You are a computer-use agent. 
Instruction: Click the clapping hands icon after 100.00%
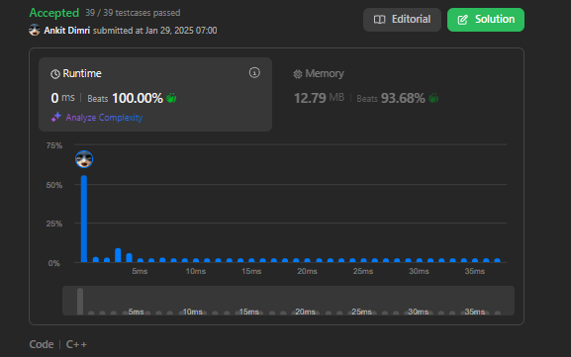(x=171, y=98)
